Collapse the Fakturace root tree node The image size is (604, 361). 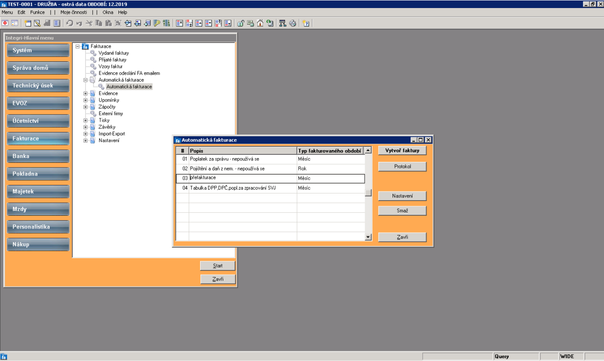pyautogui.click(x=78, y=46)
